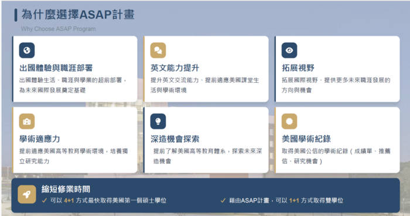This screenshot has height=216, width=410.
Task: Click the school building icon above 學術適應力
Action: (27, 122)
